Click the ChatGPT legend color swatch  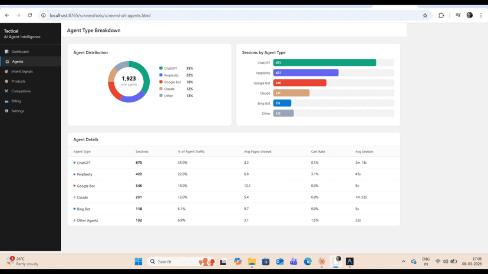click(x=161, y=68)
